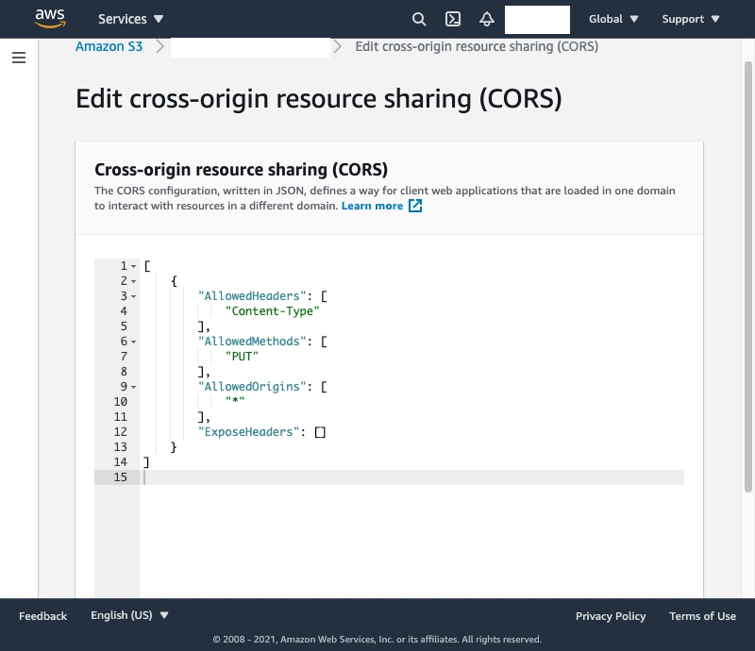Click the "PUT" value in the editor
The width and height of the screenshot is (755, 651).
(x=242, y=357)
